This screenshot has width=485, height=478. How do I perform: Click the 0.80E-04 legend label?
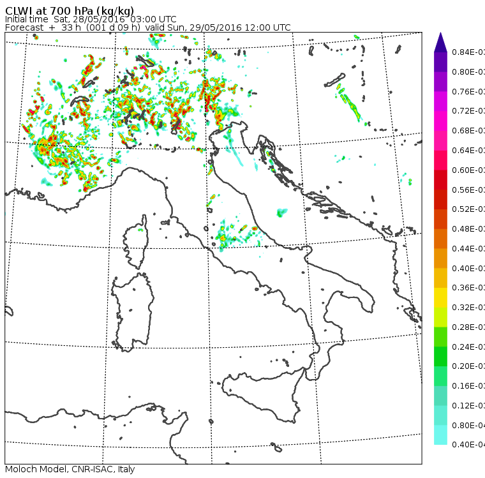click(x=468, y=425)
